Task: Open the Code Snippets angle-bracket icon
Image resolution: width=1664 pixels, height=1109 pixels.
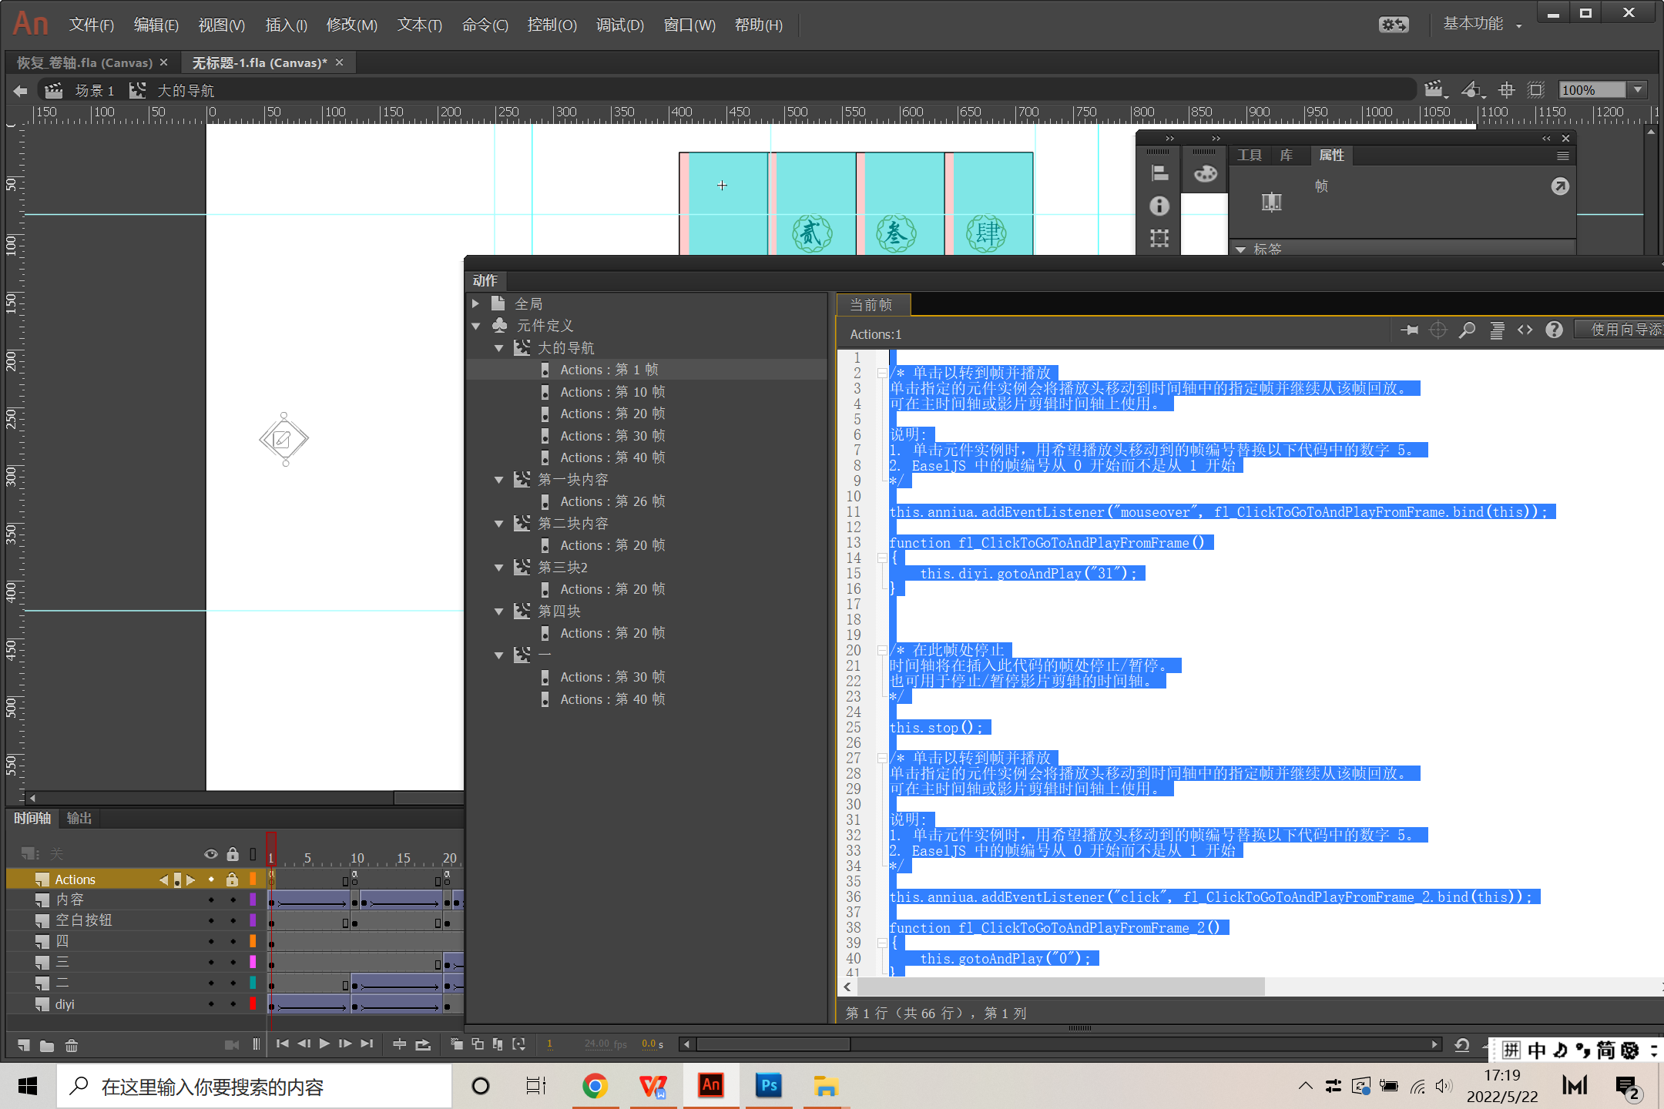Action: [x=1525, y=330]
